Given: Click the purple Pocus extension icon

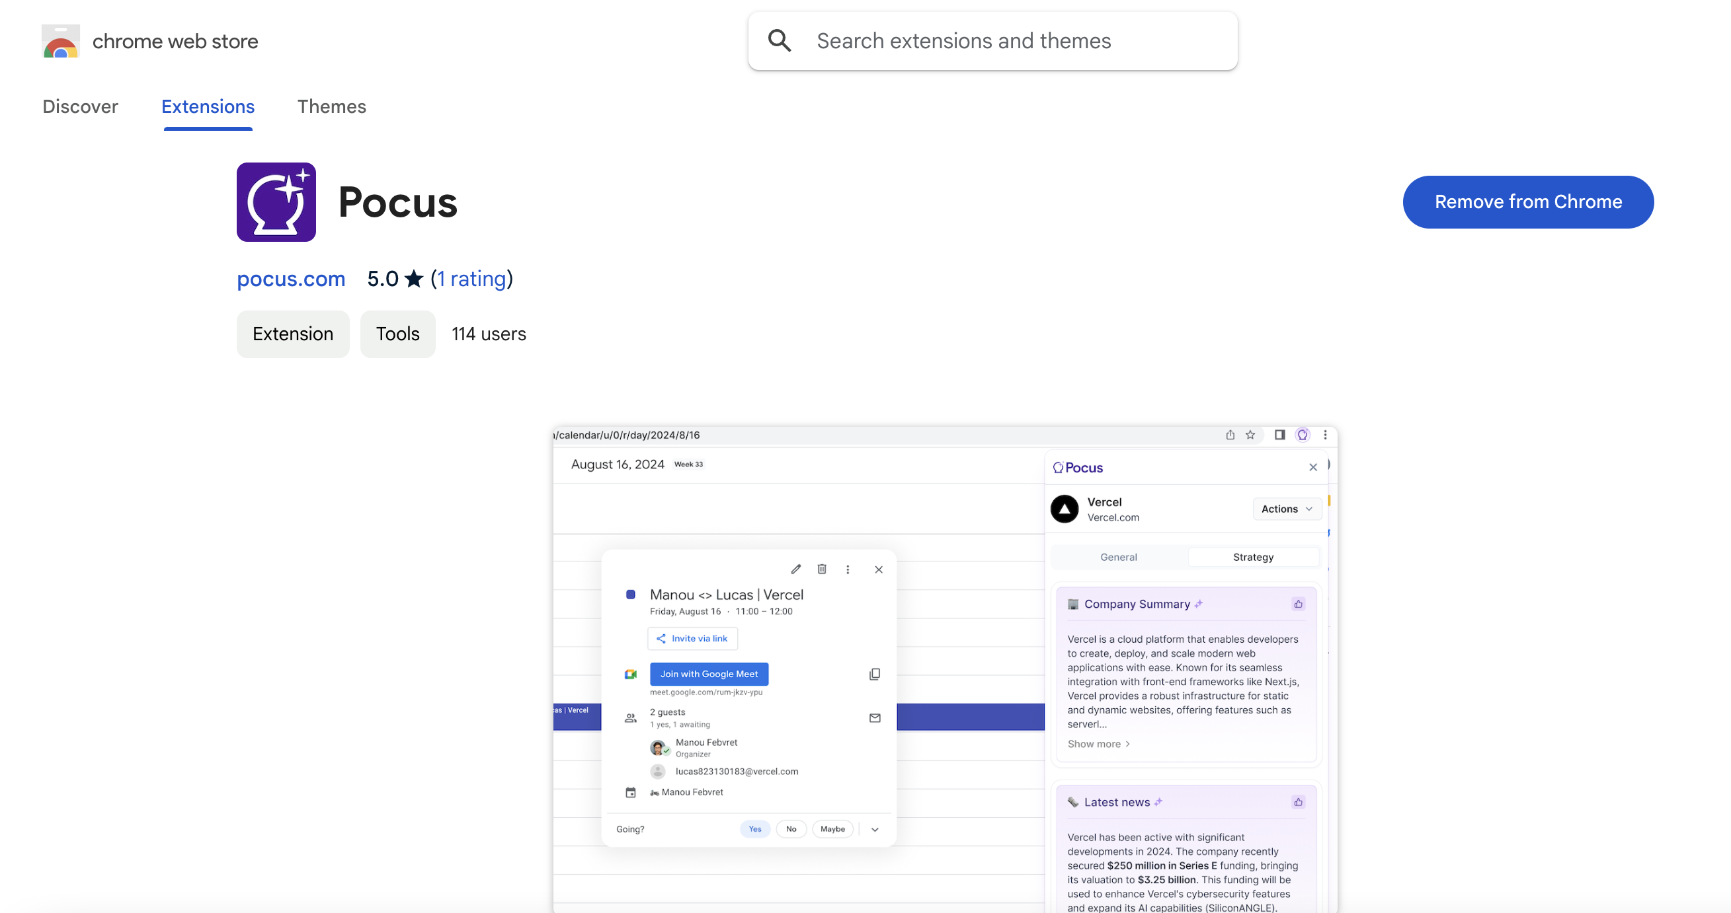Looking at the screenshot, I should (x=276, y=202).
